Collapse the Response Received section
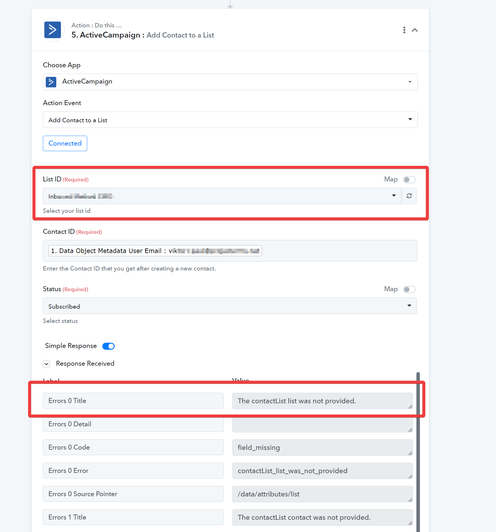The image size is (496, 532). (x=46, y=364)
